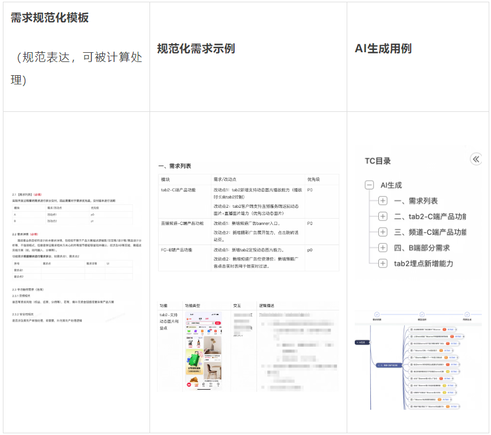This screenshot has height=435, width=491.
Task: Click plus icon next to 三、频道-C端产品功能
Action: coord(383,232)
